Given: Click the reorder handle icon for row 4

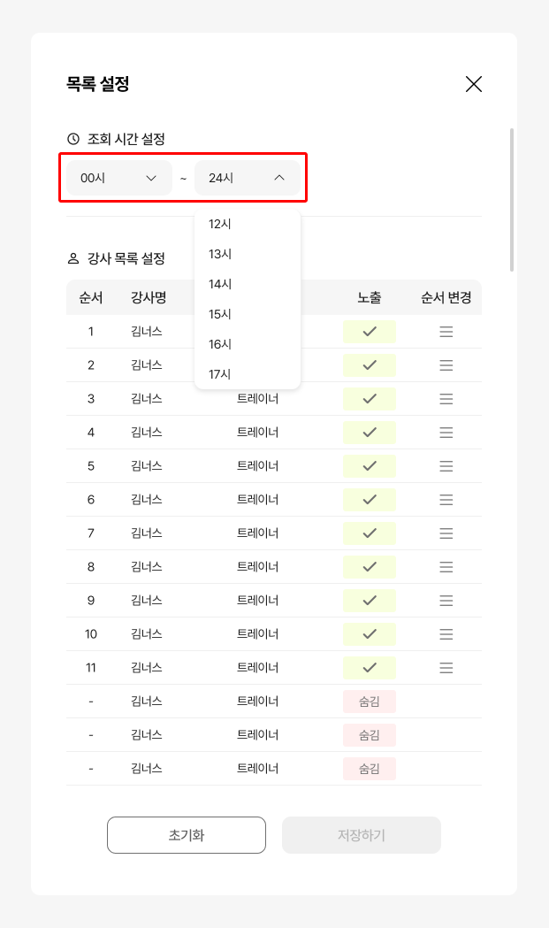Looking at the screenshot, I should [446, 433].
